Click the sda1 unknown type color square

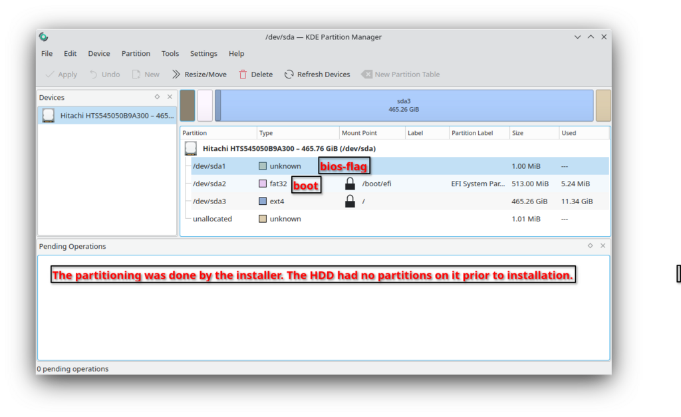click(x=263, y=166)
